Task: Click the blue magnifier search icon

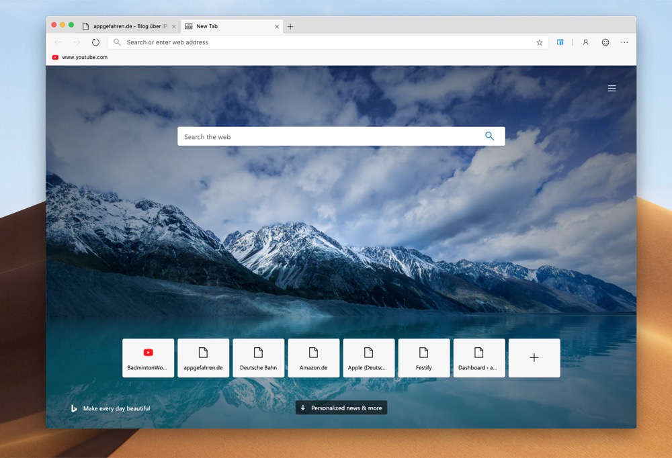Action: 489,136
